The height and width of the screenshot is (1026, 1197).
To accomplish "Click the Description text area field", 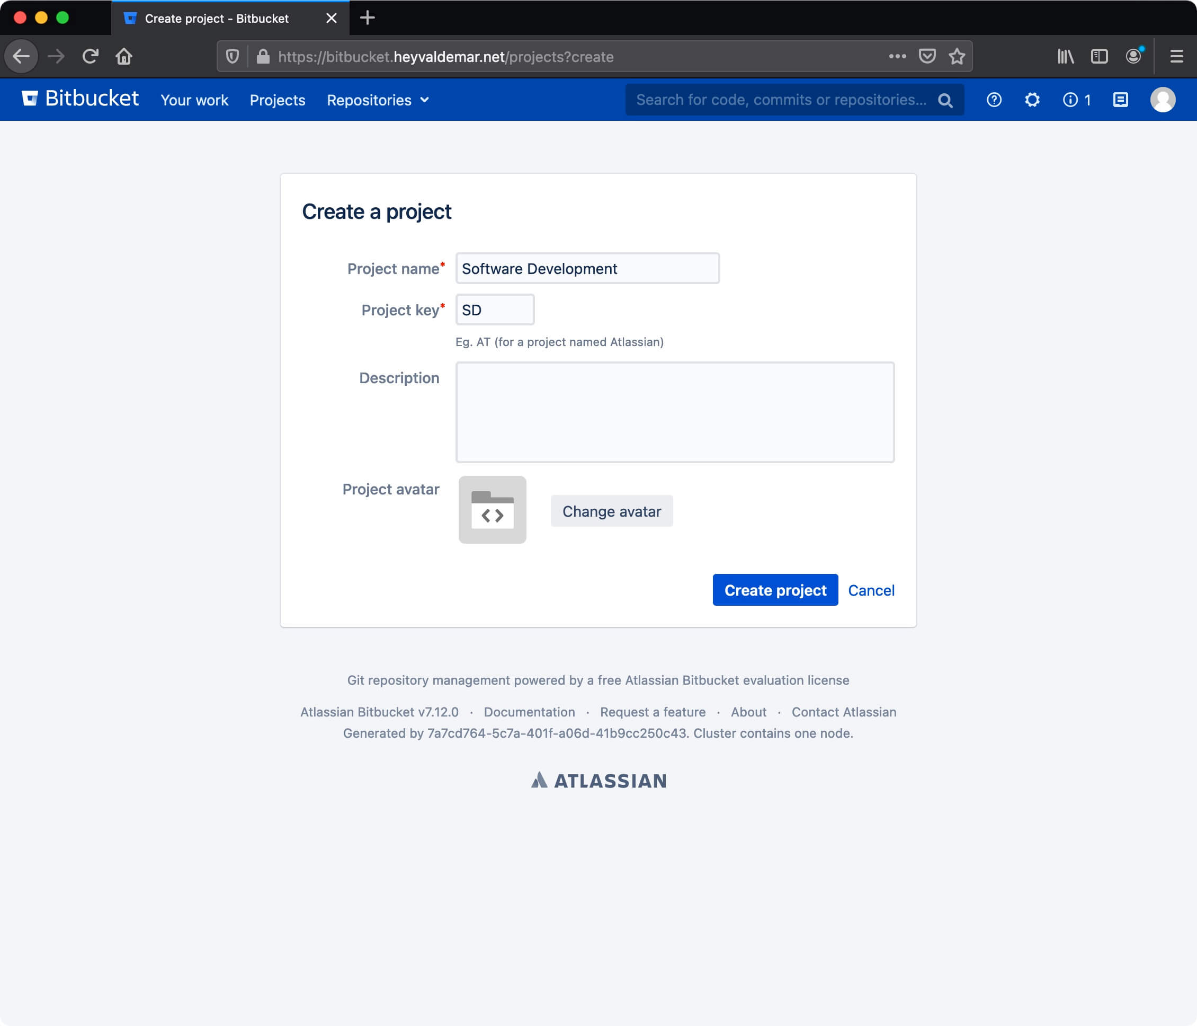I will 675,411.
